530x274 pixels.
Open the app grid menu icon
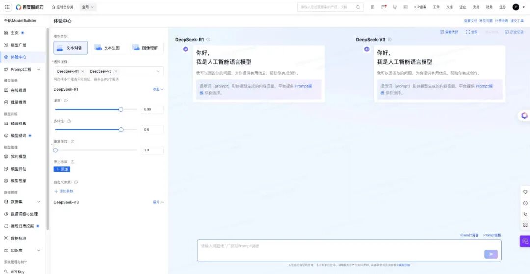coord(7,7)
